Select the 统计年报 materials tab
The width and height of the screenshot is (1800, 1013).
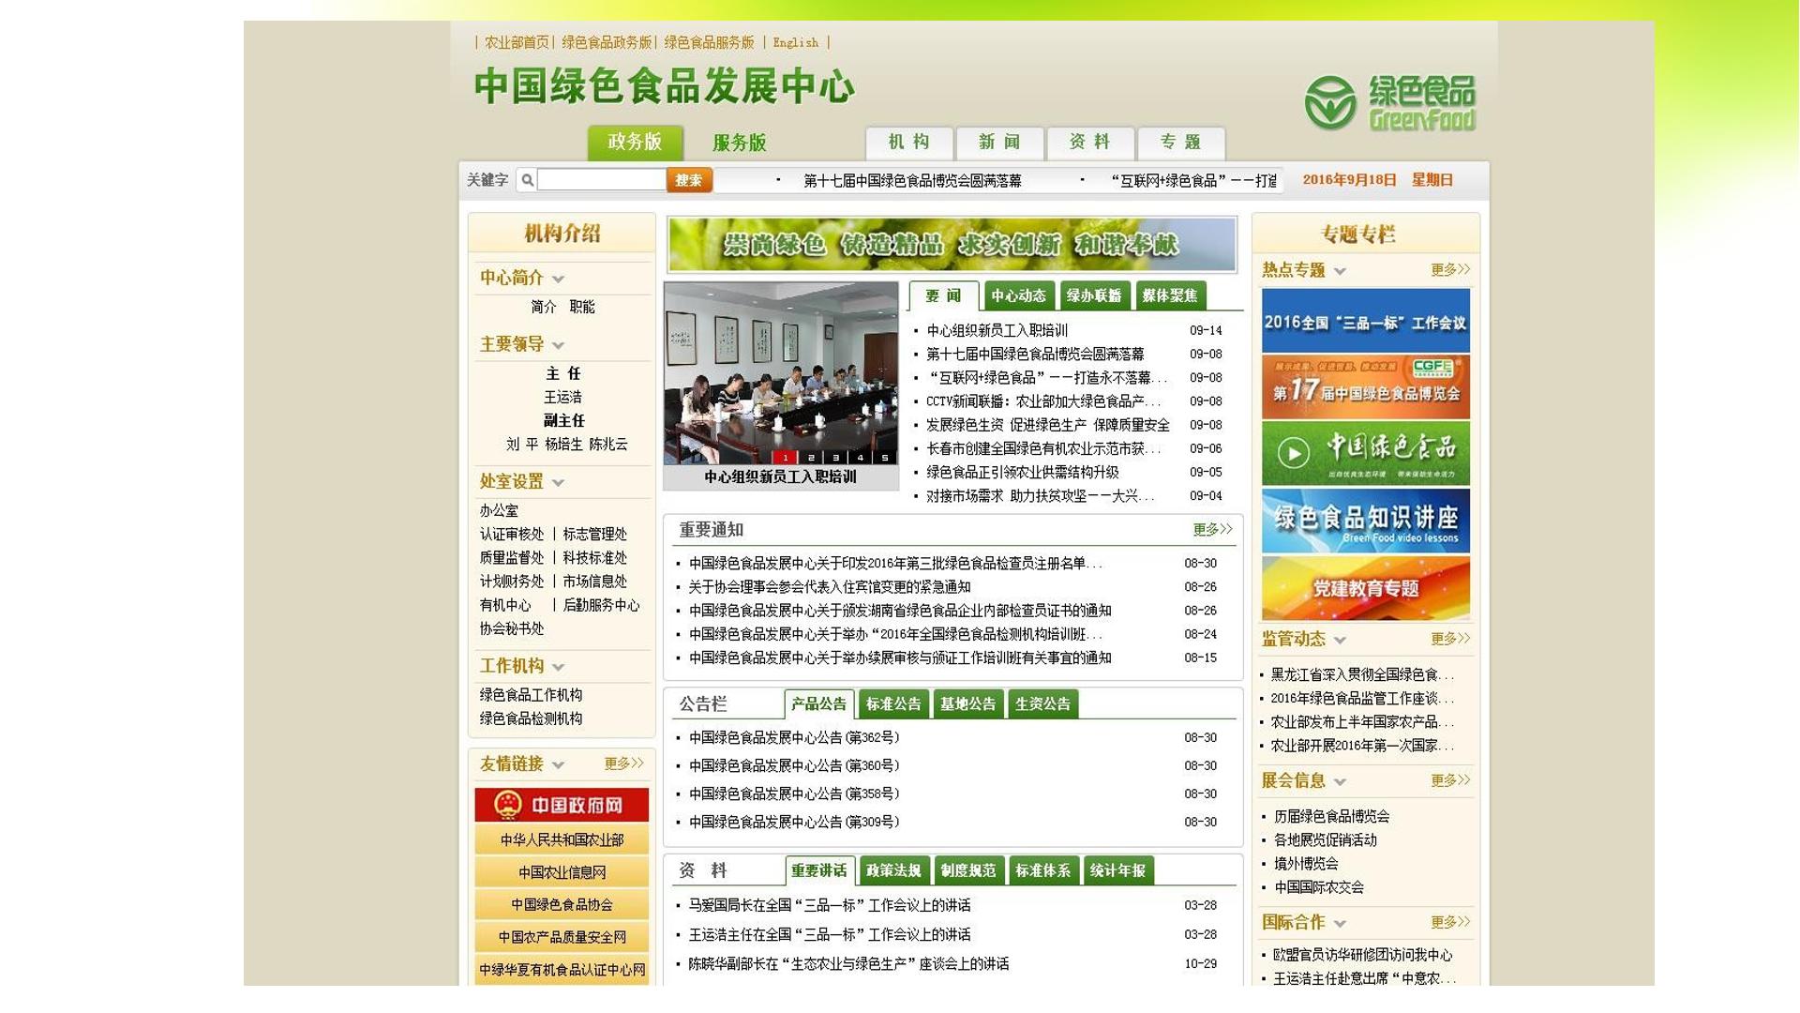1117,870
